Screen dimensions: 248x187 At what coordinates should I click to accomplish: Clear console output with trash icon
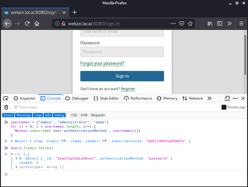(x=6, y=107)
